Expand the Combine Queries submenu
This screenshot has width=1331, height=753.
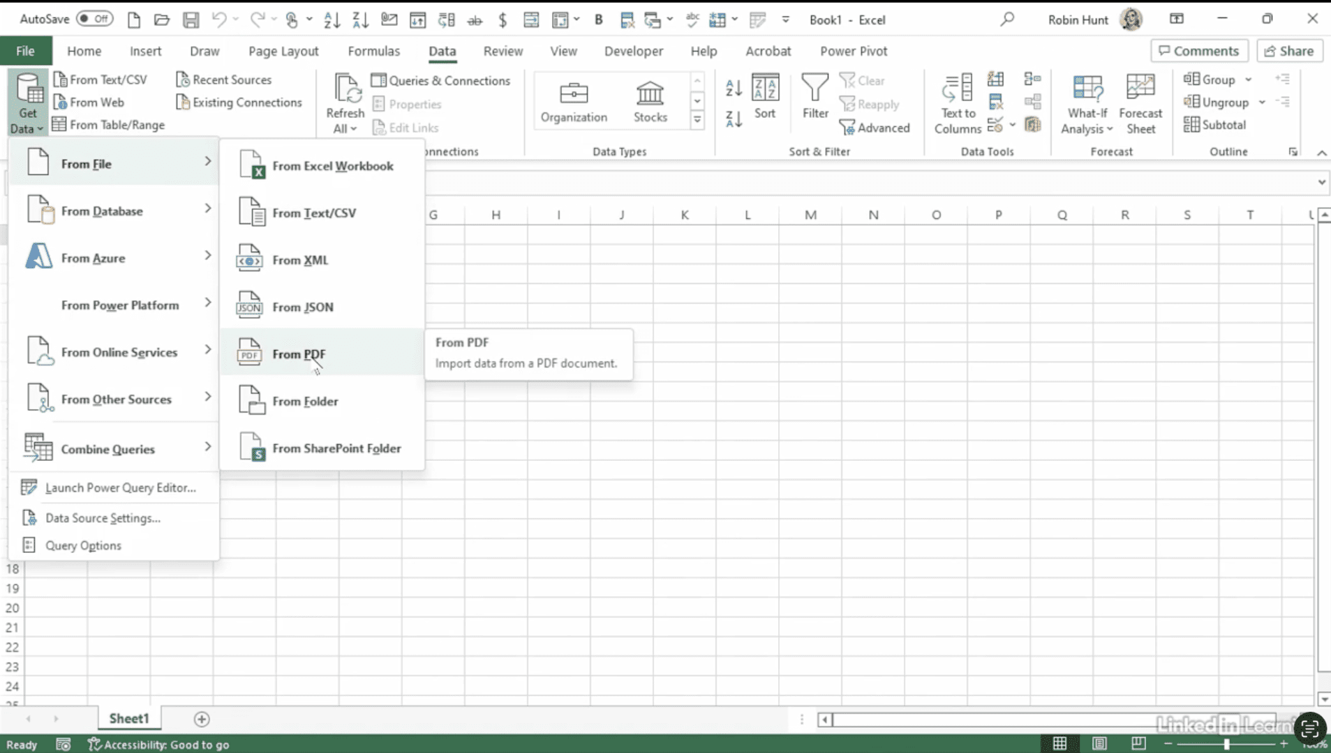[114, 448]
